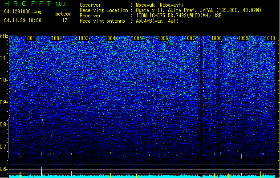The height and width of the screenshot is (178, 280).
Task: Click the 1006 time marker
Action: pos(163,38)
